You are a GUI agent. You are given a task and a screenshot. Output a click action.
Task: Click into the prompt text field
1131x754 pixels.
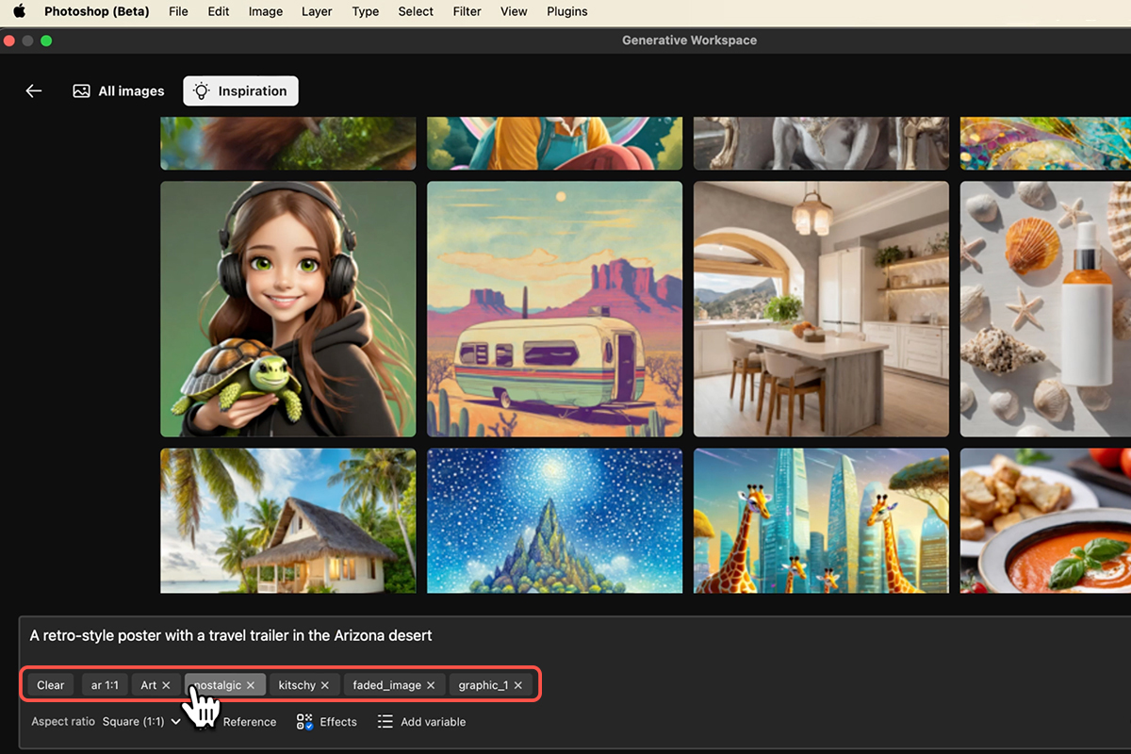click(575, 636)
